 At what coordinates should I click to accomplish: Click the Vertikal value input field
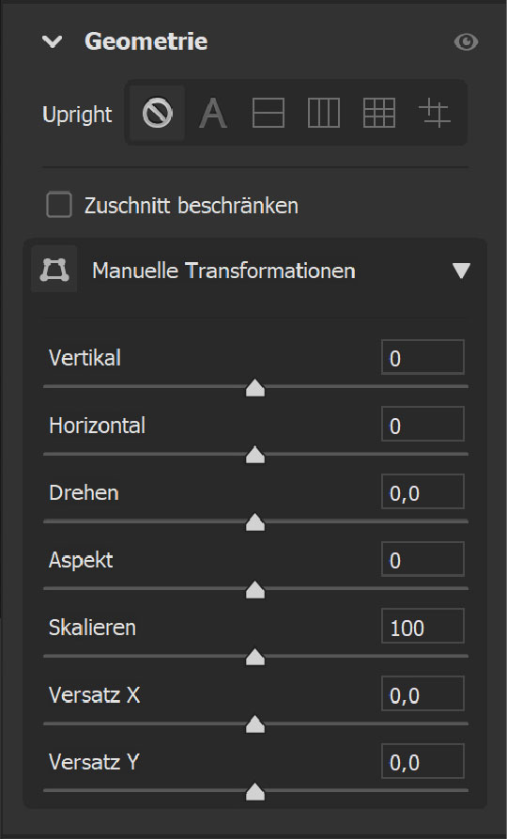422,357
